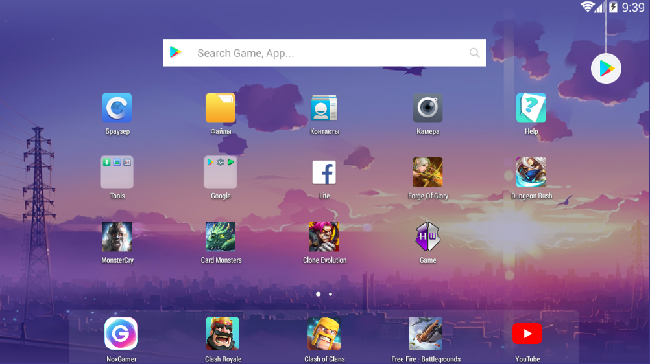Image resolution: width=650 pixels, height=364 pixels.
Task: Launch the Камера camera app
Action: coord(427,108)
